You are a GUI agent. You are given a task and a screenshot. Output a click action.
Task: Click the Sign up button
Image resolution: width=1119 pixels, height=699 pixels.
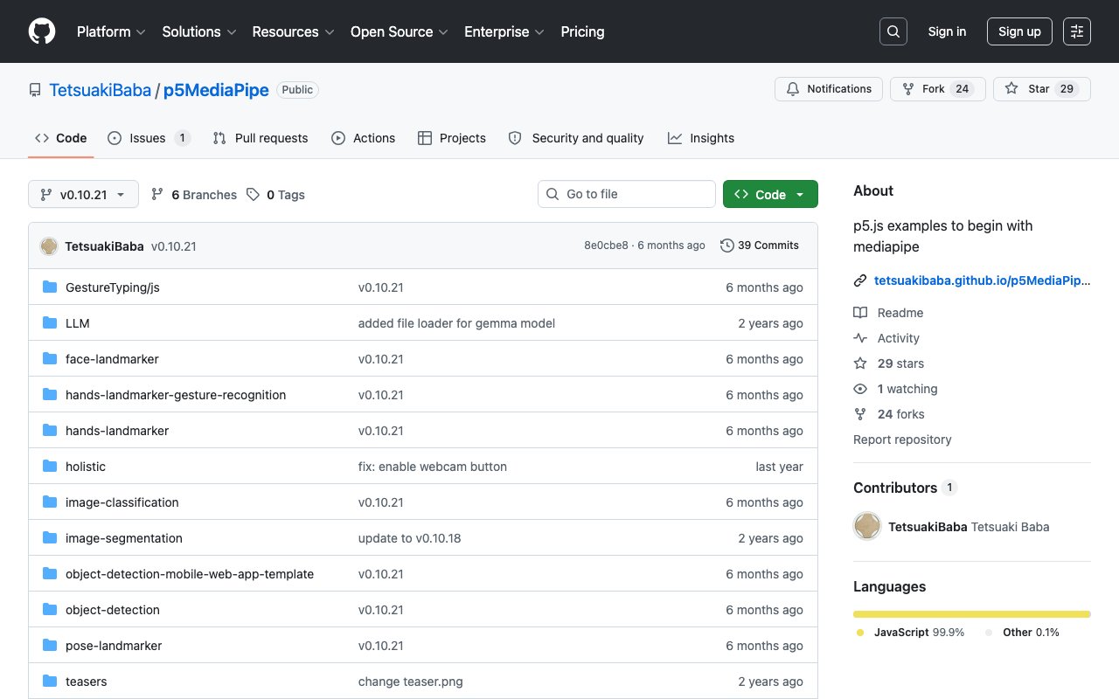click(x=1019, y=31)
